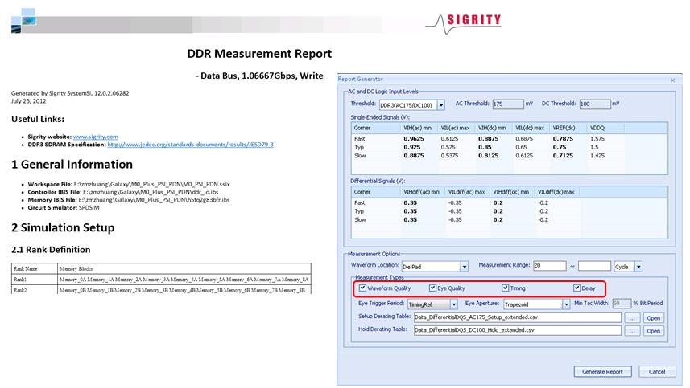The image size is (690, 388).
Task: Open the Cycle unit dropdown
Action: click(638, 267)
